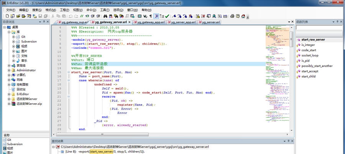Select 远古封神Server.zip in directory tree
Image resolution: width=345 pixels, height=154 pixels.
click(29, 104)
